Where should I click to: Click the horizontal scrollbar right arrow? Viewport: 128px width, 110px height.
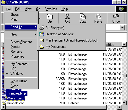point(120,107)
